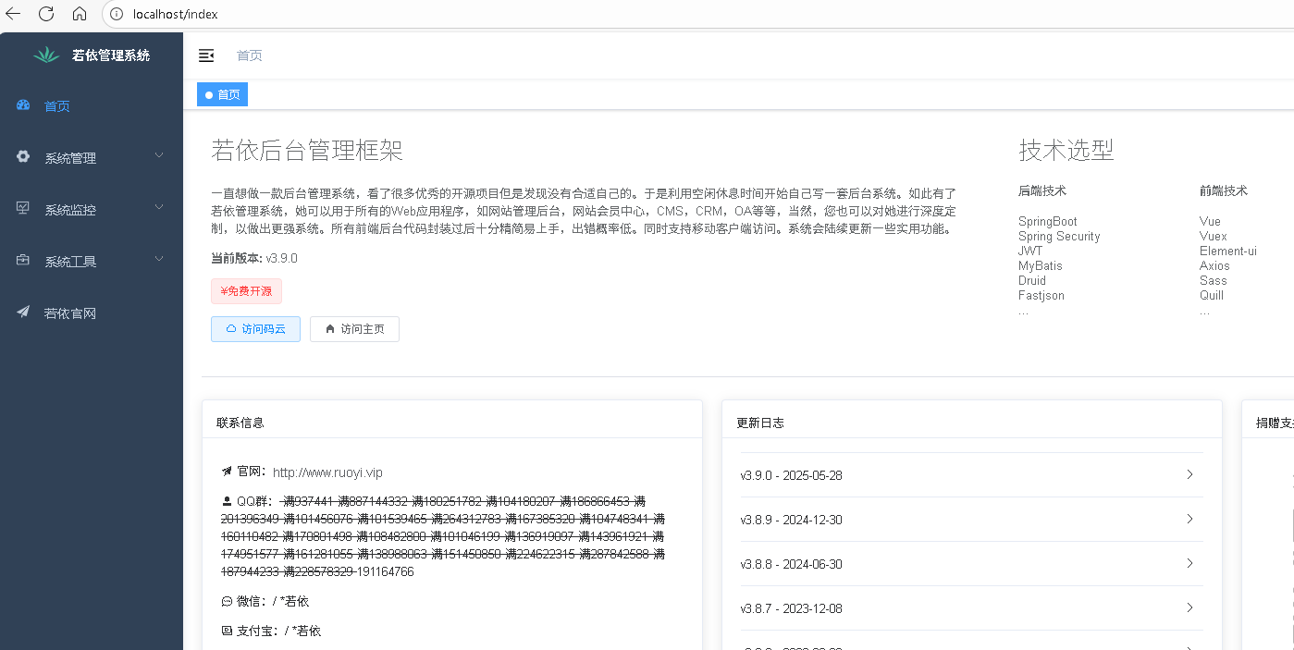1294x650 pixels.
Task: Click browser back arrow
Action: (x=13, y=14)
